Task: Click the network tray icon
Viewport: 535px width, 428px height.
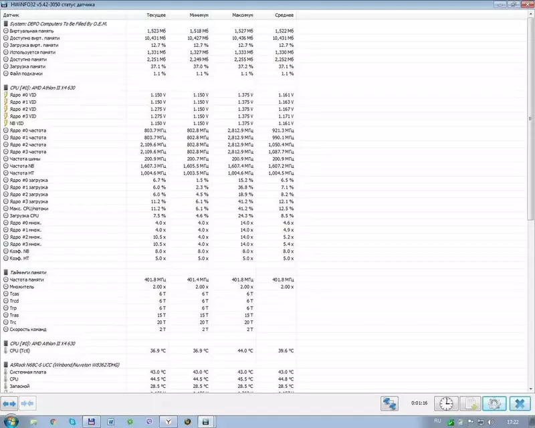Action: [480, 422]
